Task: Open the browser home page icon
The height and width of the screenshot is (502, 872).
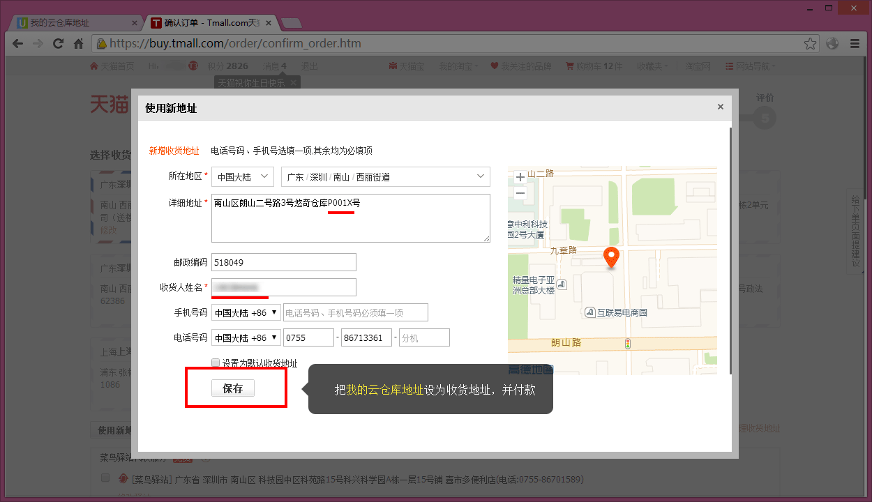Action: click(x=79, y=43)
